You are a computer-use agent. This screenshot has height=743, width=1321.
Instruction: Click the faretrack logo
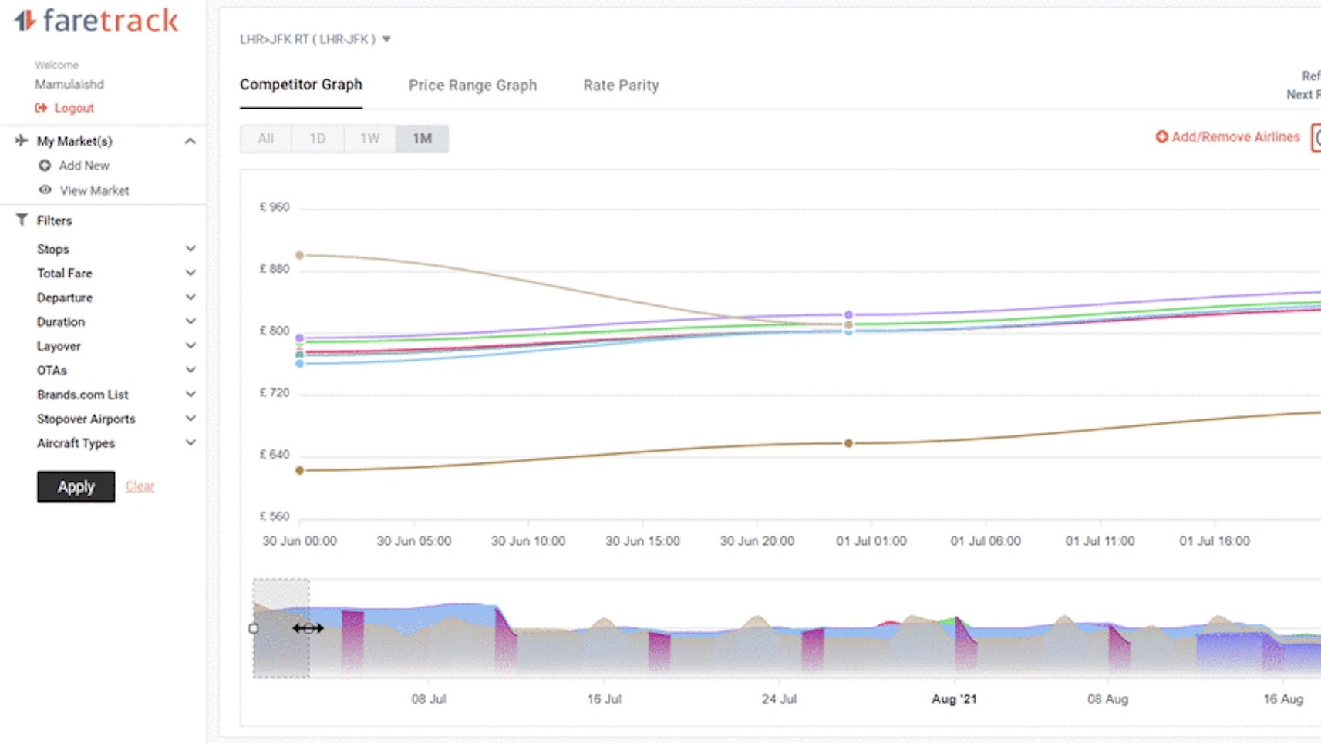coord(96,21)
